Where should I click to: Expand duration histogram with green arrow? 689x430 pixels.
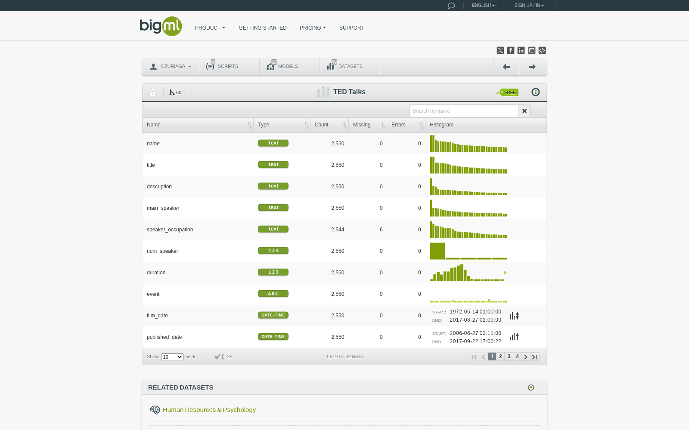[505, 273]
